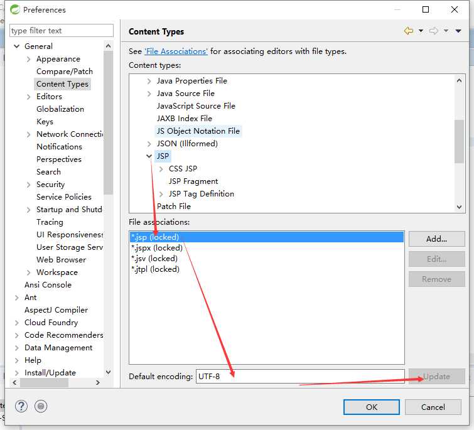Select JavaScript Source File content type
Screen dimensions: 474x430
[196, 106]
